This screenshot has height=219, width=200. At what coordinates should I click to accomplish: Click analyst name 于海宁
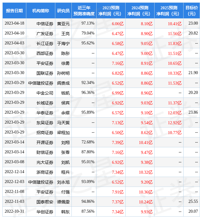coord(63,43)
